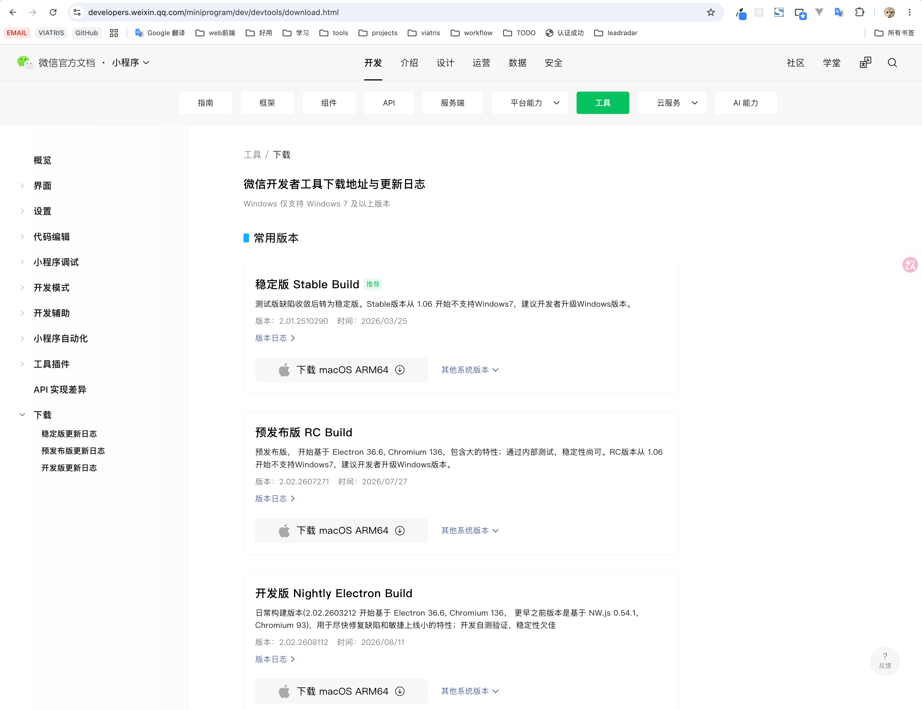Image resolution: width=922 pixels, height=710 pixels.
Task: Open the 所有书签 folder
Action: 894,33
